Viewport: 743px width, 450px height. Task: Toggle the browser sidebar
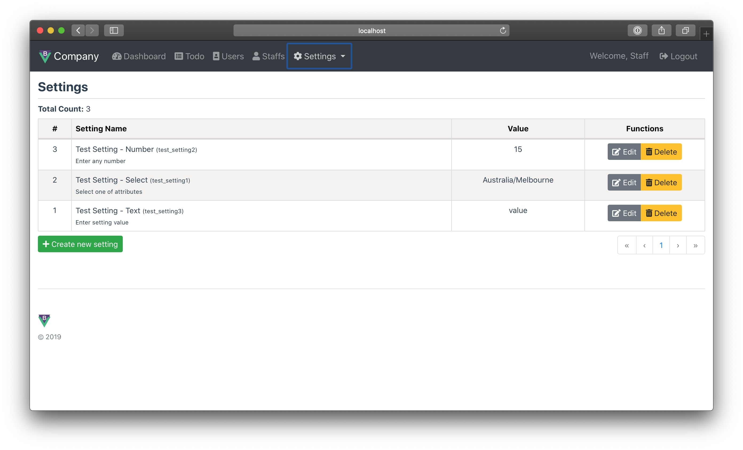click(x=114, y=30)
